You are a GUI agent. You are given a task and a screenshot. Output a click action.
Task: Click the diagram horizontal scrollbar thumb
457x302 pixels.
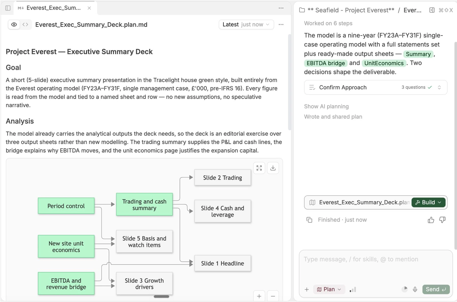161,297
